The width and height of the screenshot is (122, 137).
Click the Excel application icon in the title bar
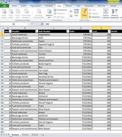coord(2,2)
